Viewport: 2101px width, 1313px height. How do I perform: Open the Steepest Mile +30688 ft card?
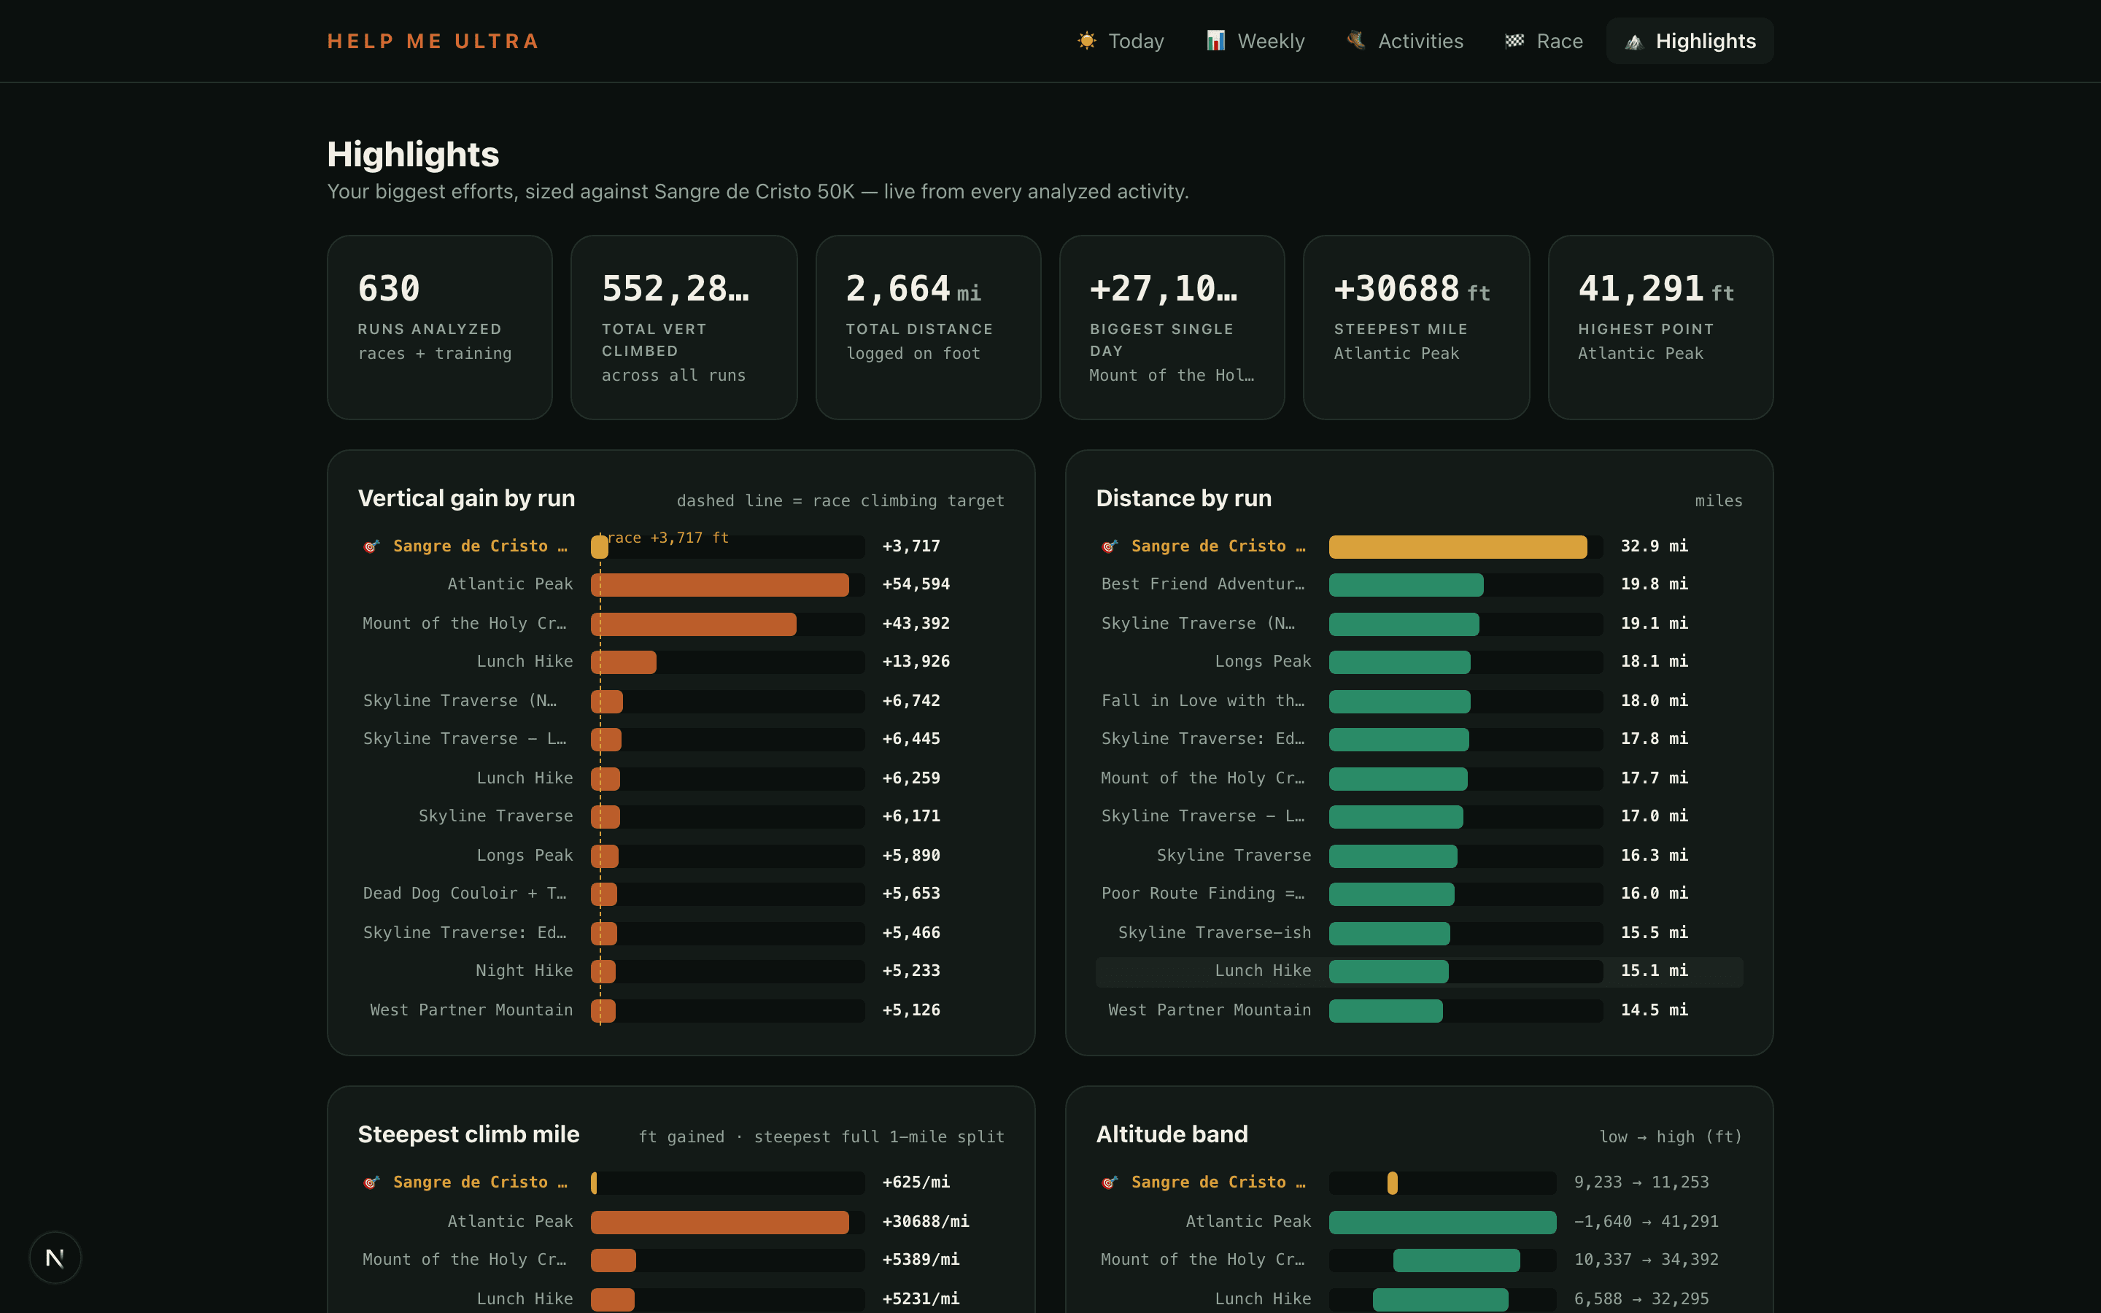[x=1416, y=328]
